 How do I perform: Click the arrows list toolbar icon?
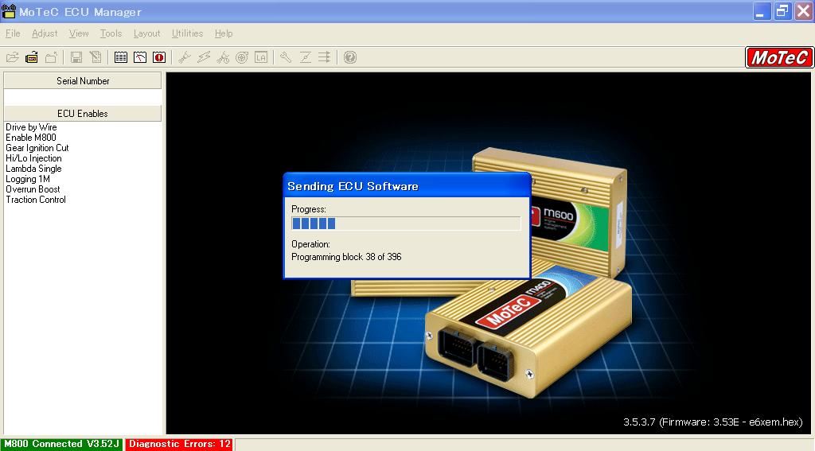point(325,57)
